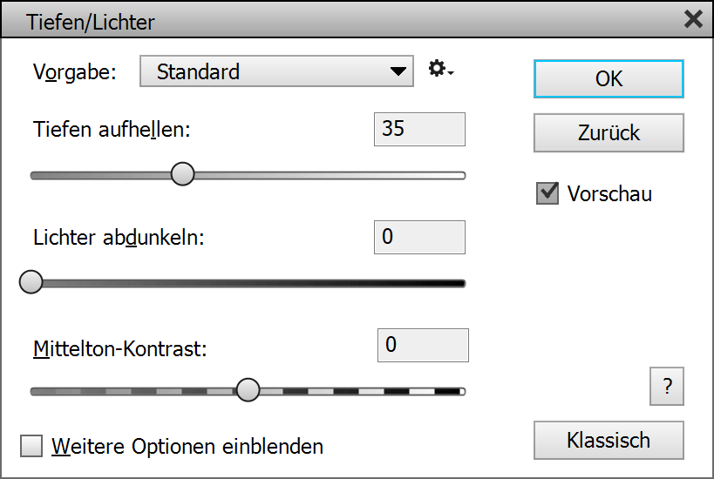714x479 pixels.
Task: Click right end of Mittelton-Kontrast track
Action: coord(459,391)
